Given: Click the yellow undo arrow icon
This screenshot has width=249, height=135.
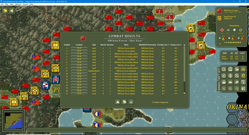Looking at the screenshot, I should [243, 76].
